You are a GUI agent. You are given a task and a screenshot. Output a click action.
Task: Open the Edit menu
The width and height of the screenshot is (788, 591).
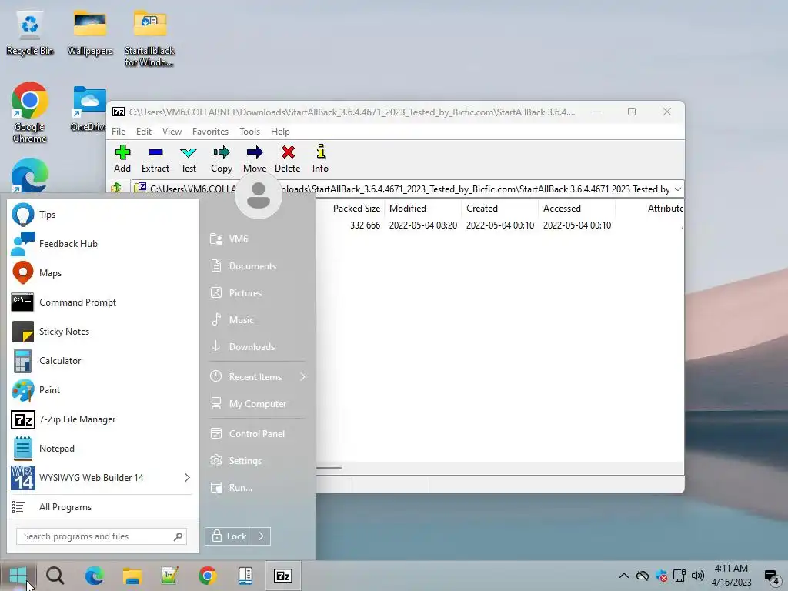pyautogui.click(x=144, y=131)
